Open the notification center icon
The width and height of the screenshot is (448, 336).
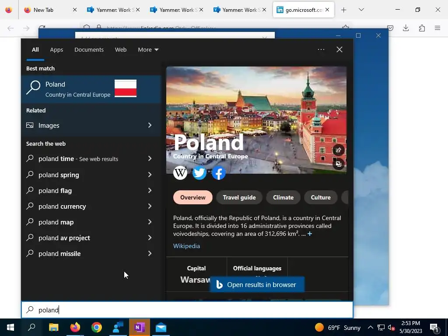click(x=434, y=328)
